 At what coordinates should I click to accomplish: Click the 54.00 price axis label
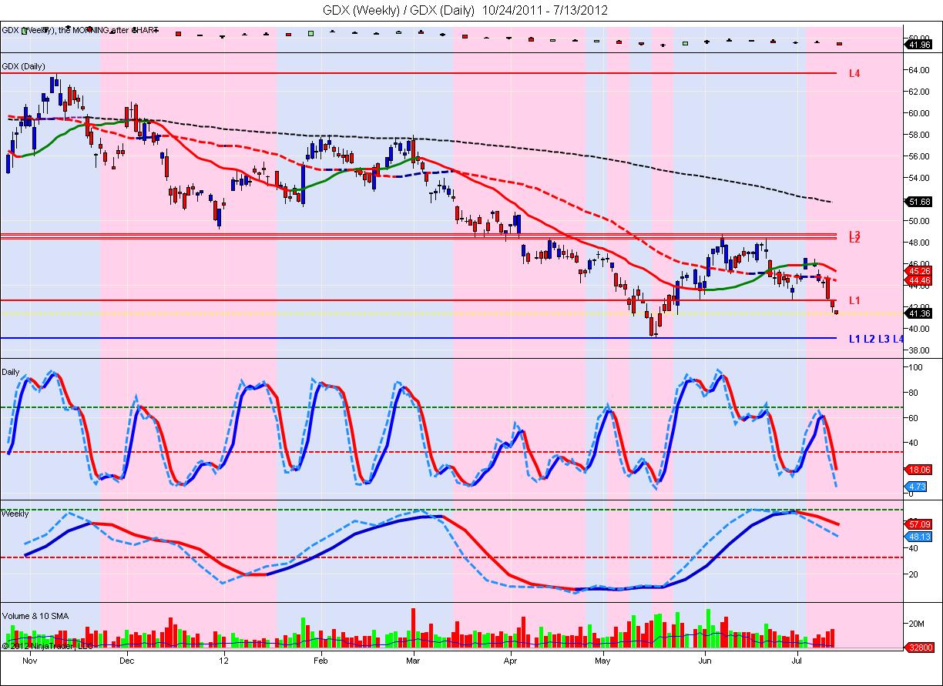tap(920, 177)
